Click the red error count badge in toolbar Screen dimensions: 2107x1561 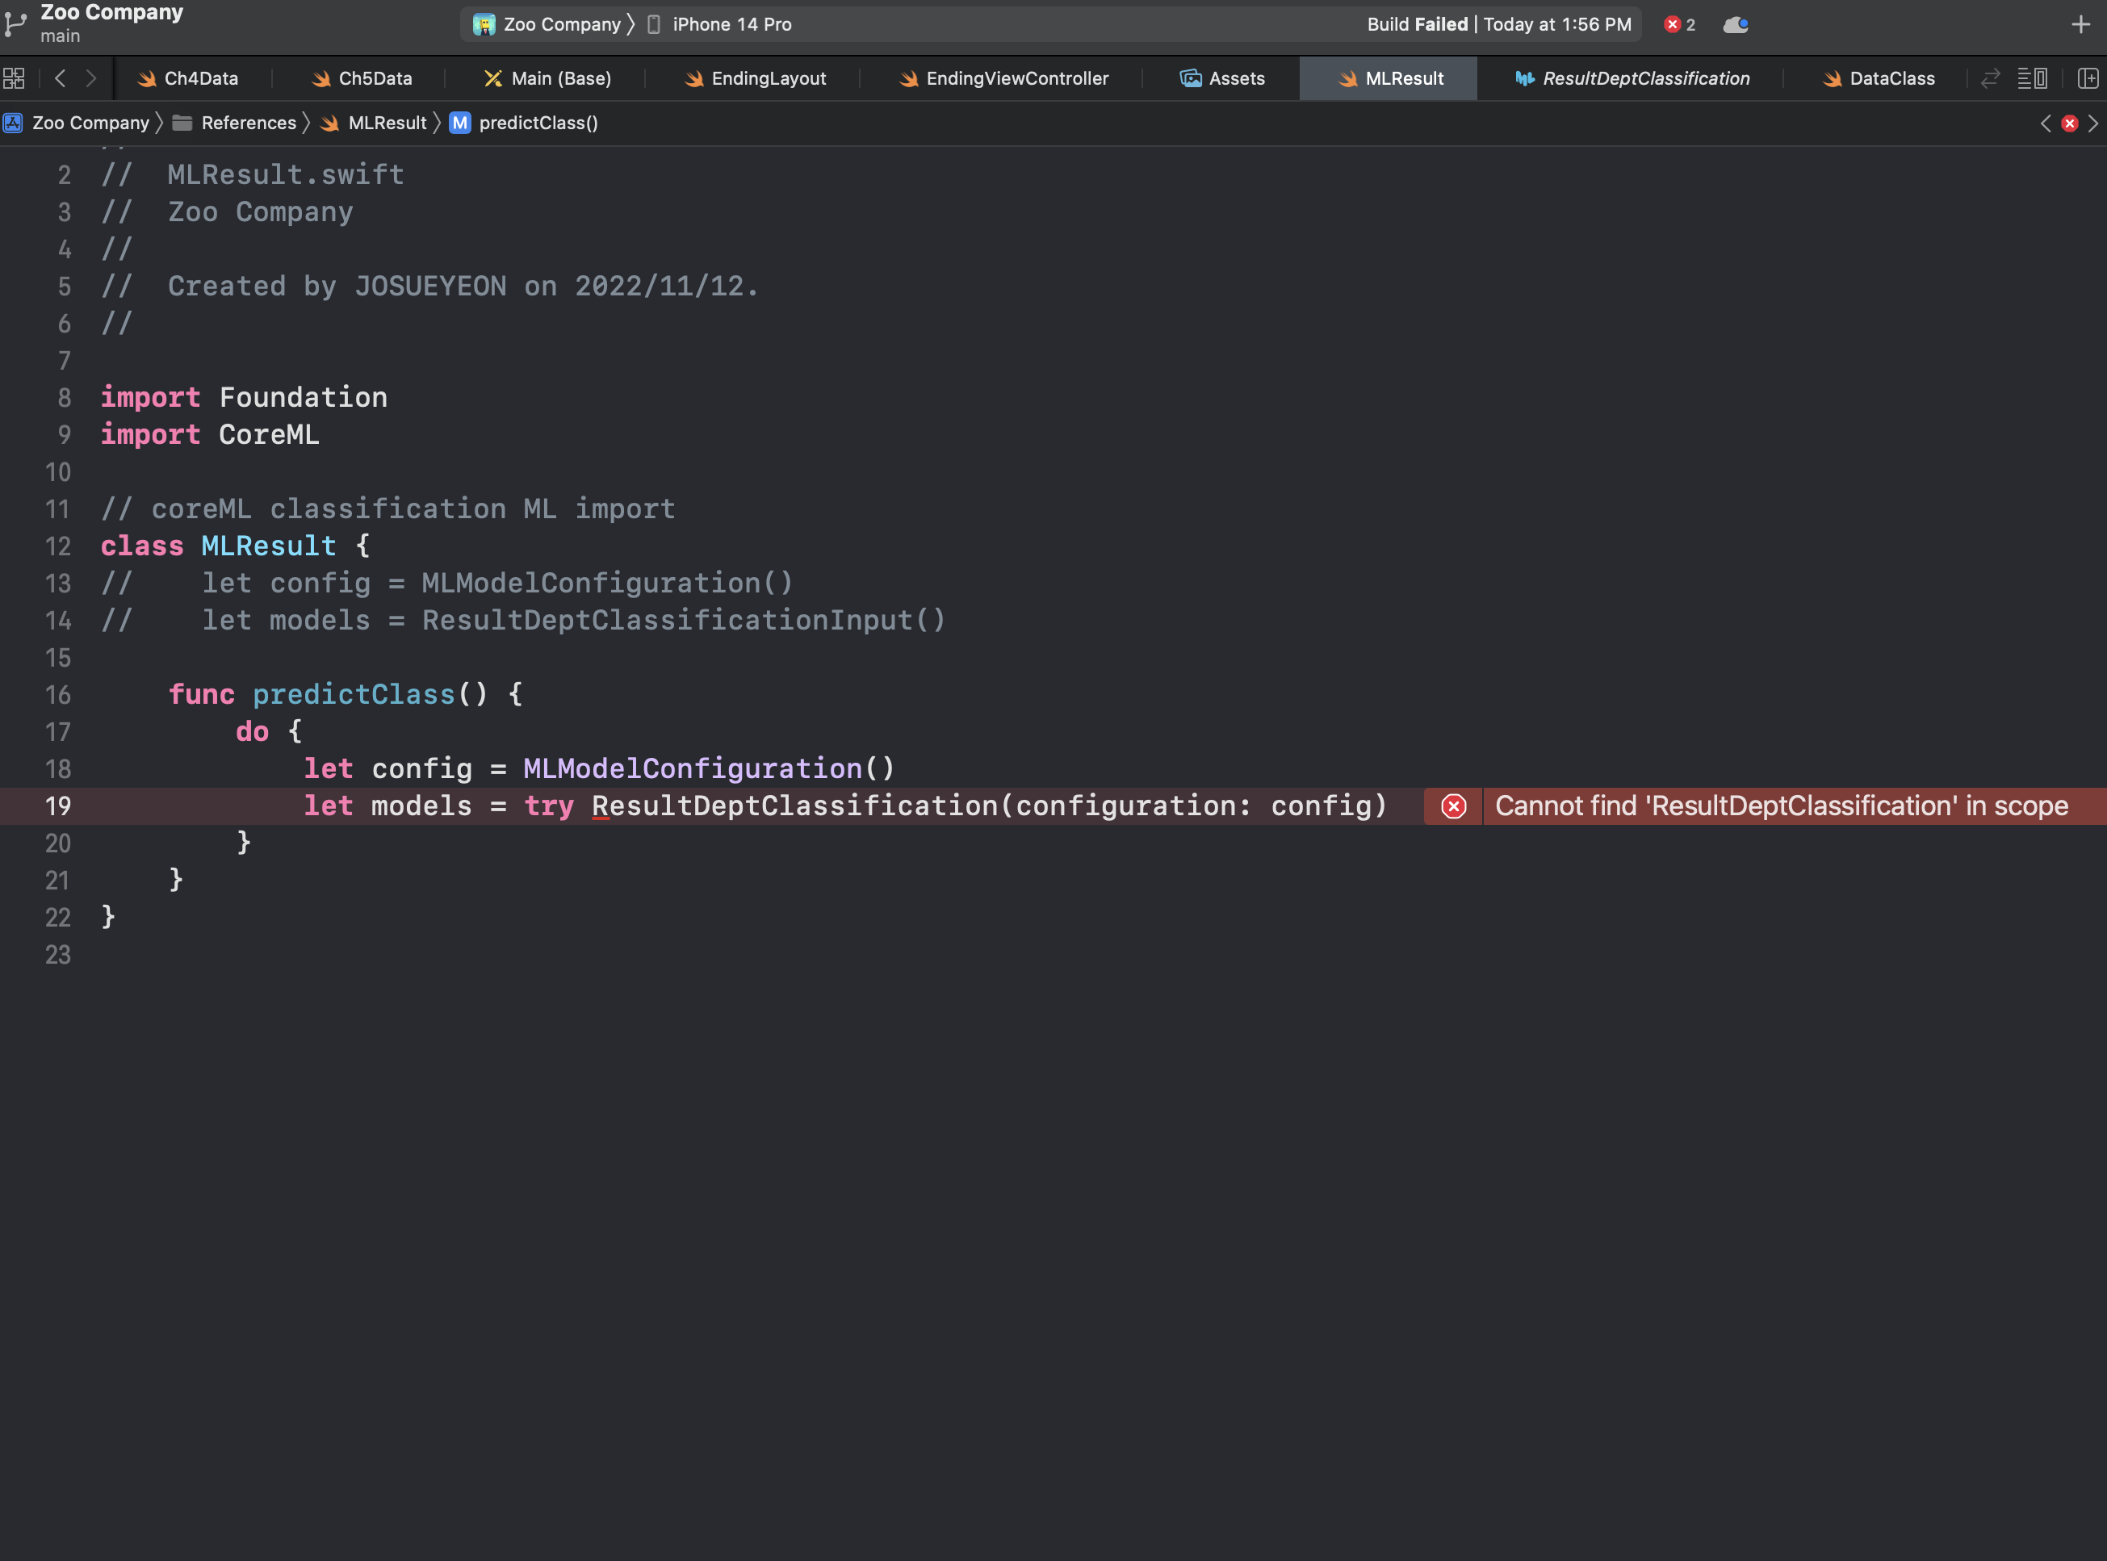[1679, 24]
